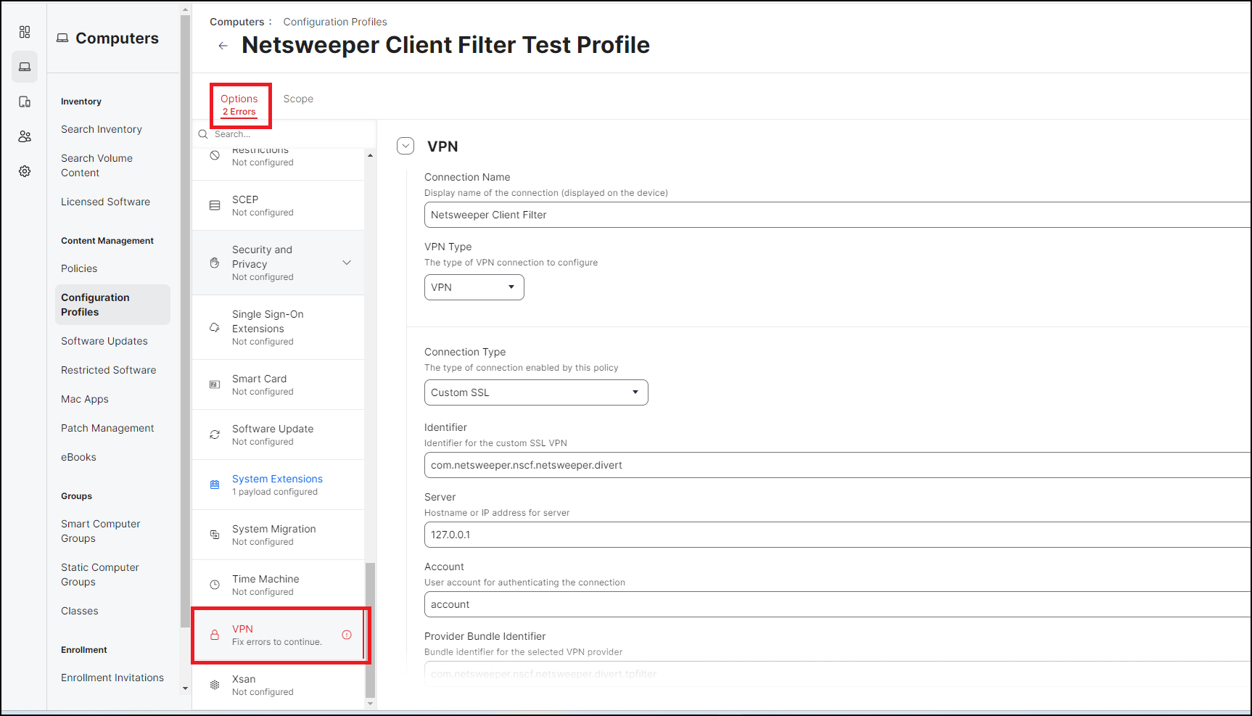This screenshot has width=1252, height=716.
Task: Open the Options tab showing 2 errors
Action: (x=240, y=99)
